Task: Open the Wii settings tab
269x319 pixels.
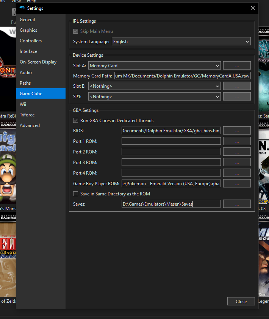Action: point(41,104)
